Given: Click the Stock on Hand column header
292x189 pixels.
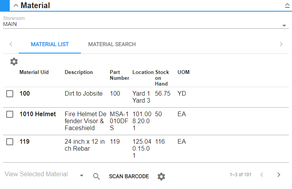Looking at the screenshot, I should tap(162, 78).
